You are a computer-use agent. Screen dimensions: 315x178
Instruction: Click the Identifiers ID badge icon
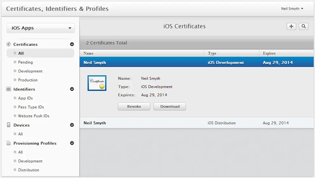(x=9, y=89)
